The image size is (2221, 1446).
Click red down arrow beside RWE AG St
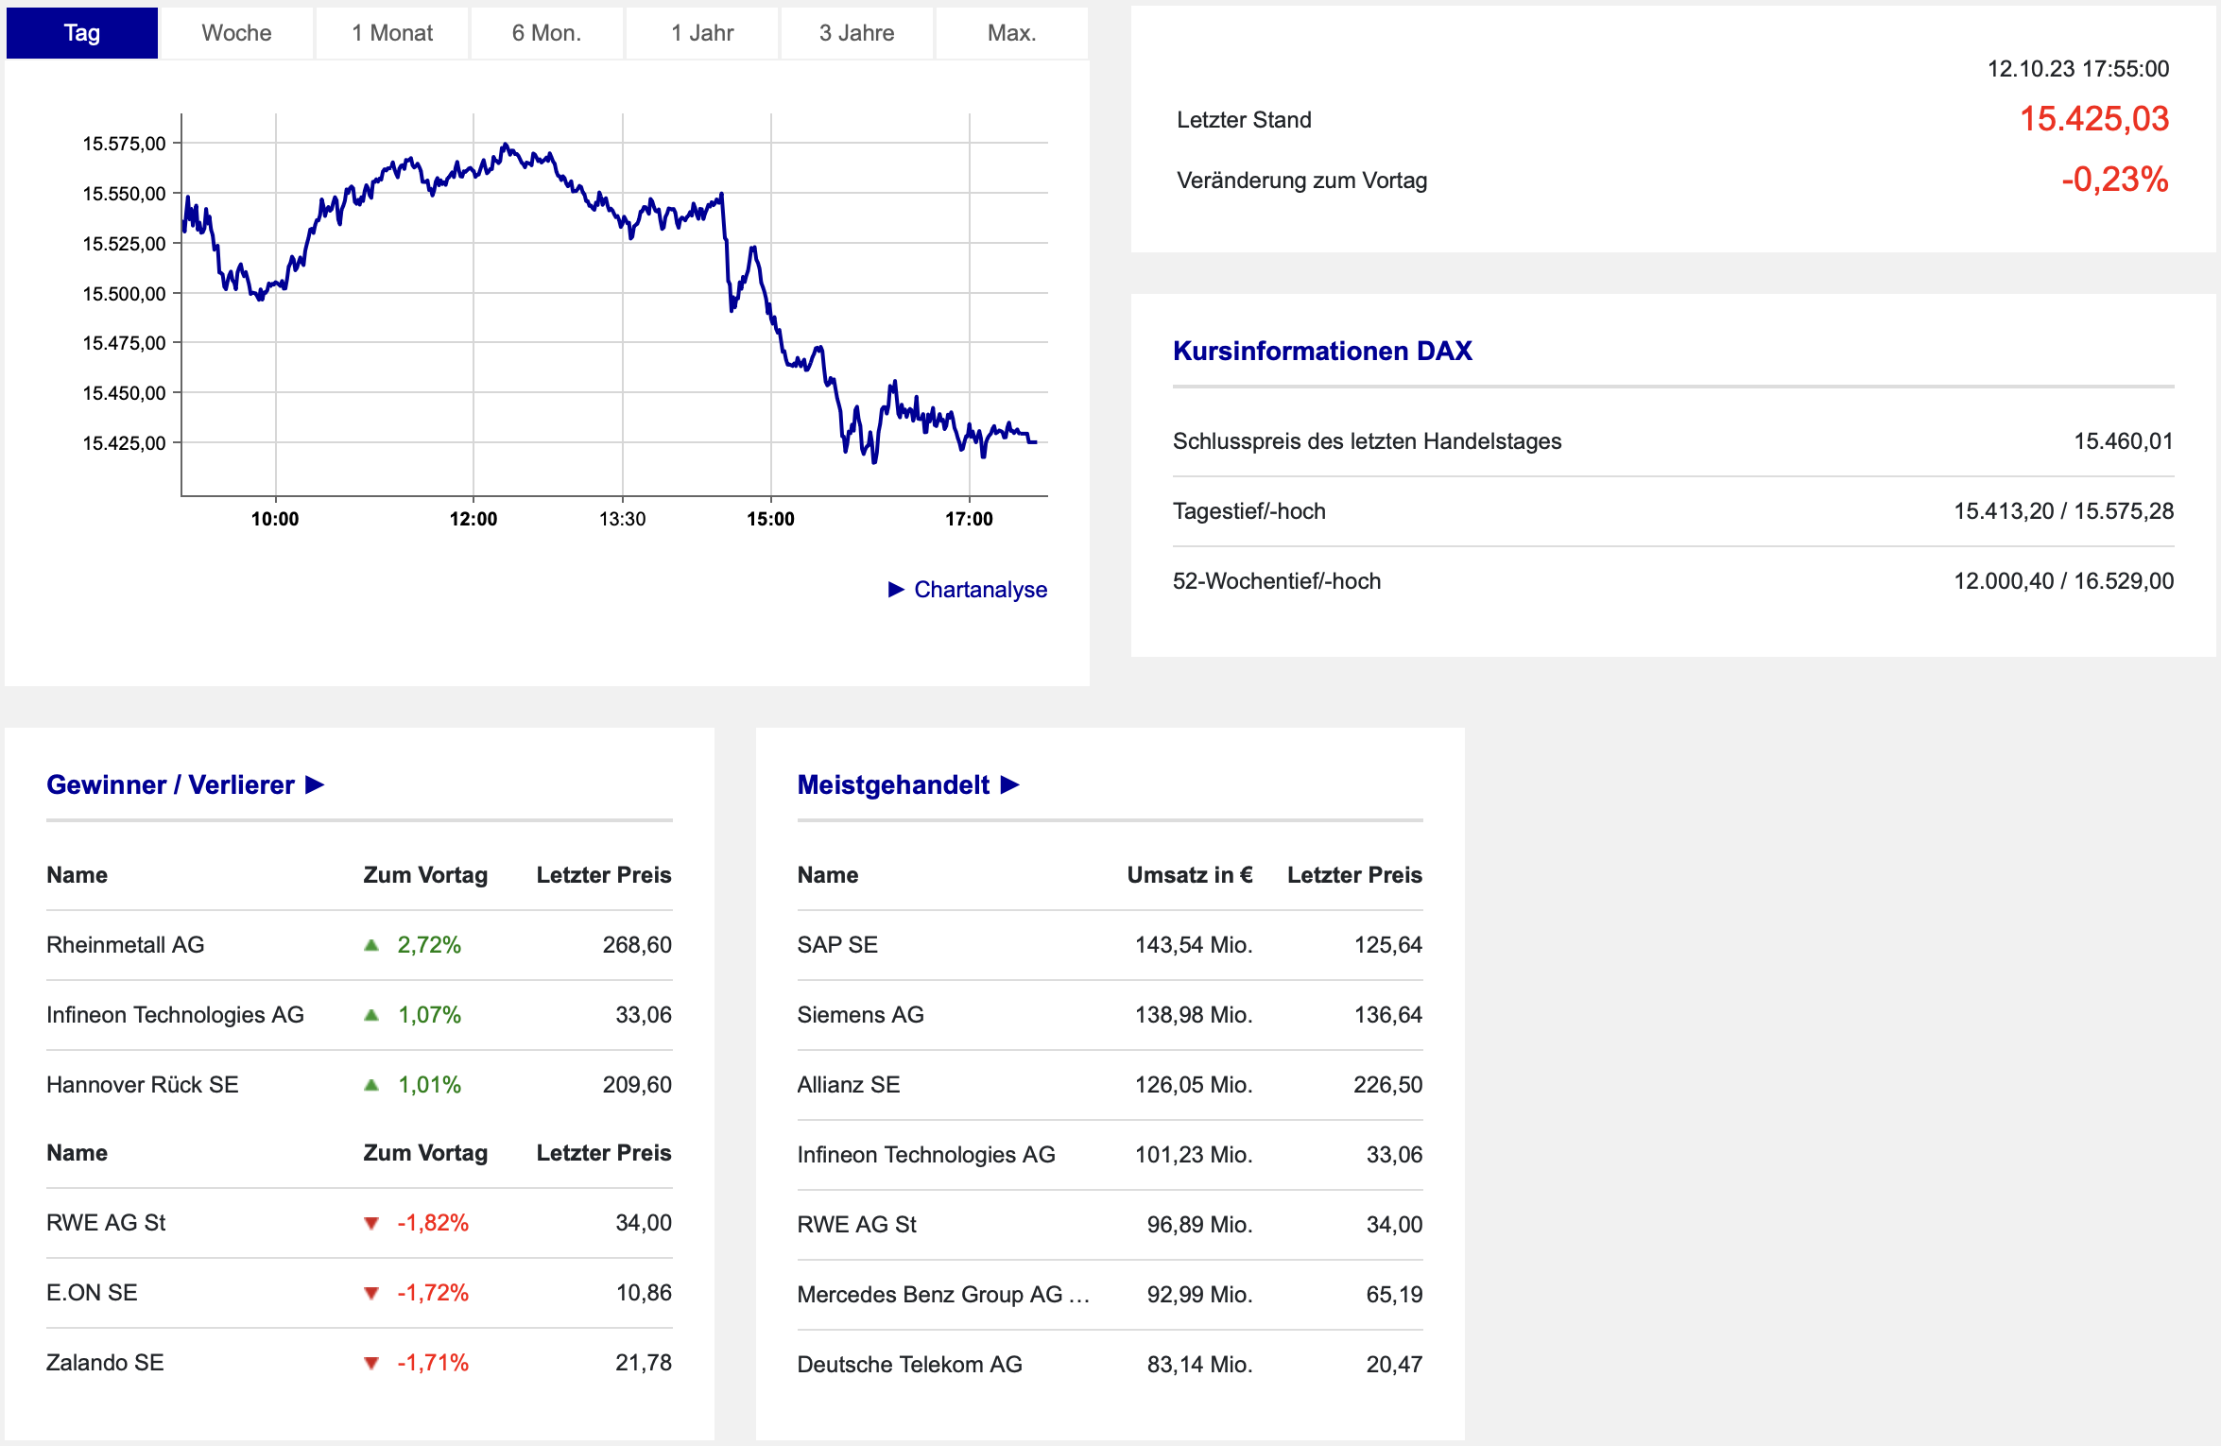point(371,1224)
